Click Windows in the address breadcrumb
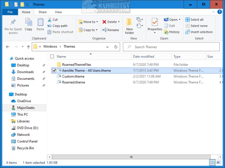Viewport: 225px width, 168px height. click(50, 47)
